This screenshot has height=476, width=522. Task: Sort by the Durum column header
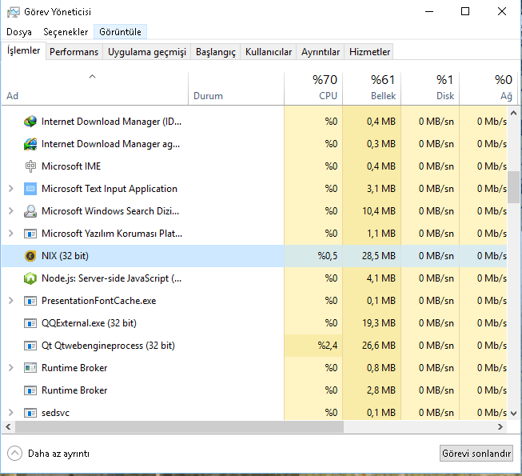[x=236, y=88]
